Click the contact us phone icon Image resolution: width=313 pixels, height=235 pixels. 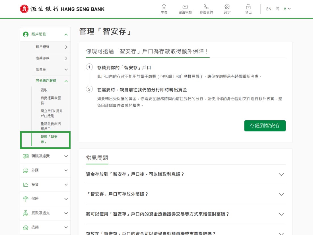pyautogui.click(x=206, y=7)
